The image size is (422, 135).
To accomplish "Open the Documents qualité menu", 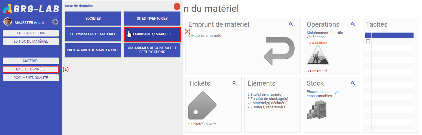I will click(31, 78).
